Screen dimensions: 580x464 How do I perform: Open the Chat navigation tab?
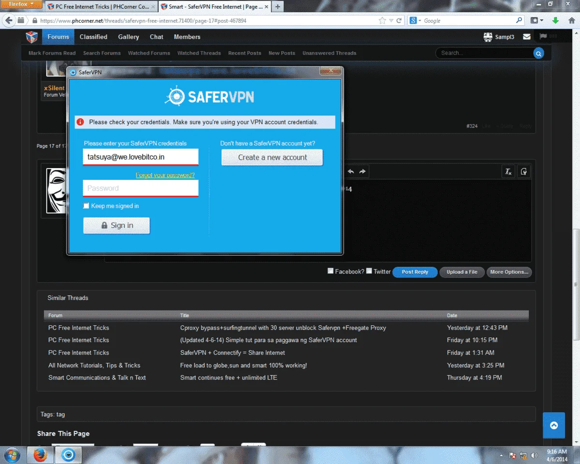click(157, 37)
